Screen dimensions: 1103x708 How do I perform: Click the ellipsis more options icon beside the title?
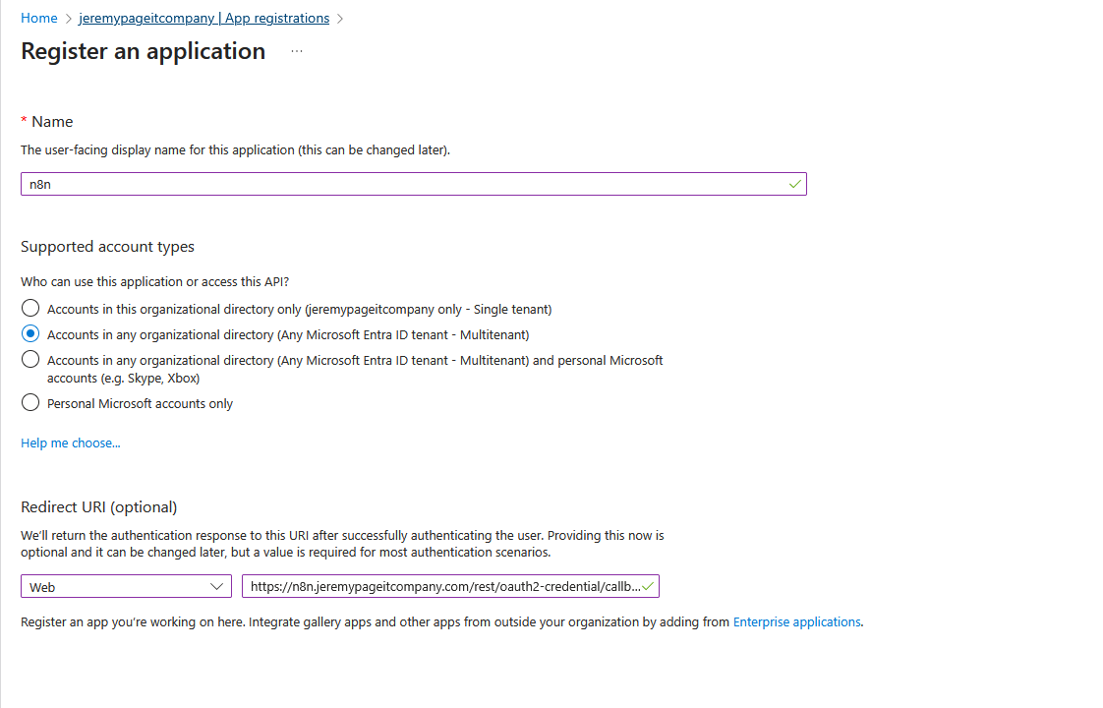pyautogui.click(x=297, y=51)
